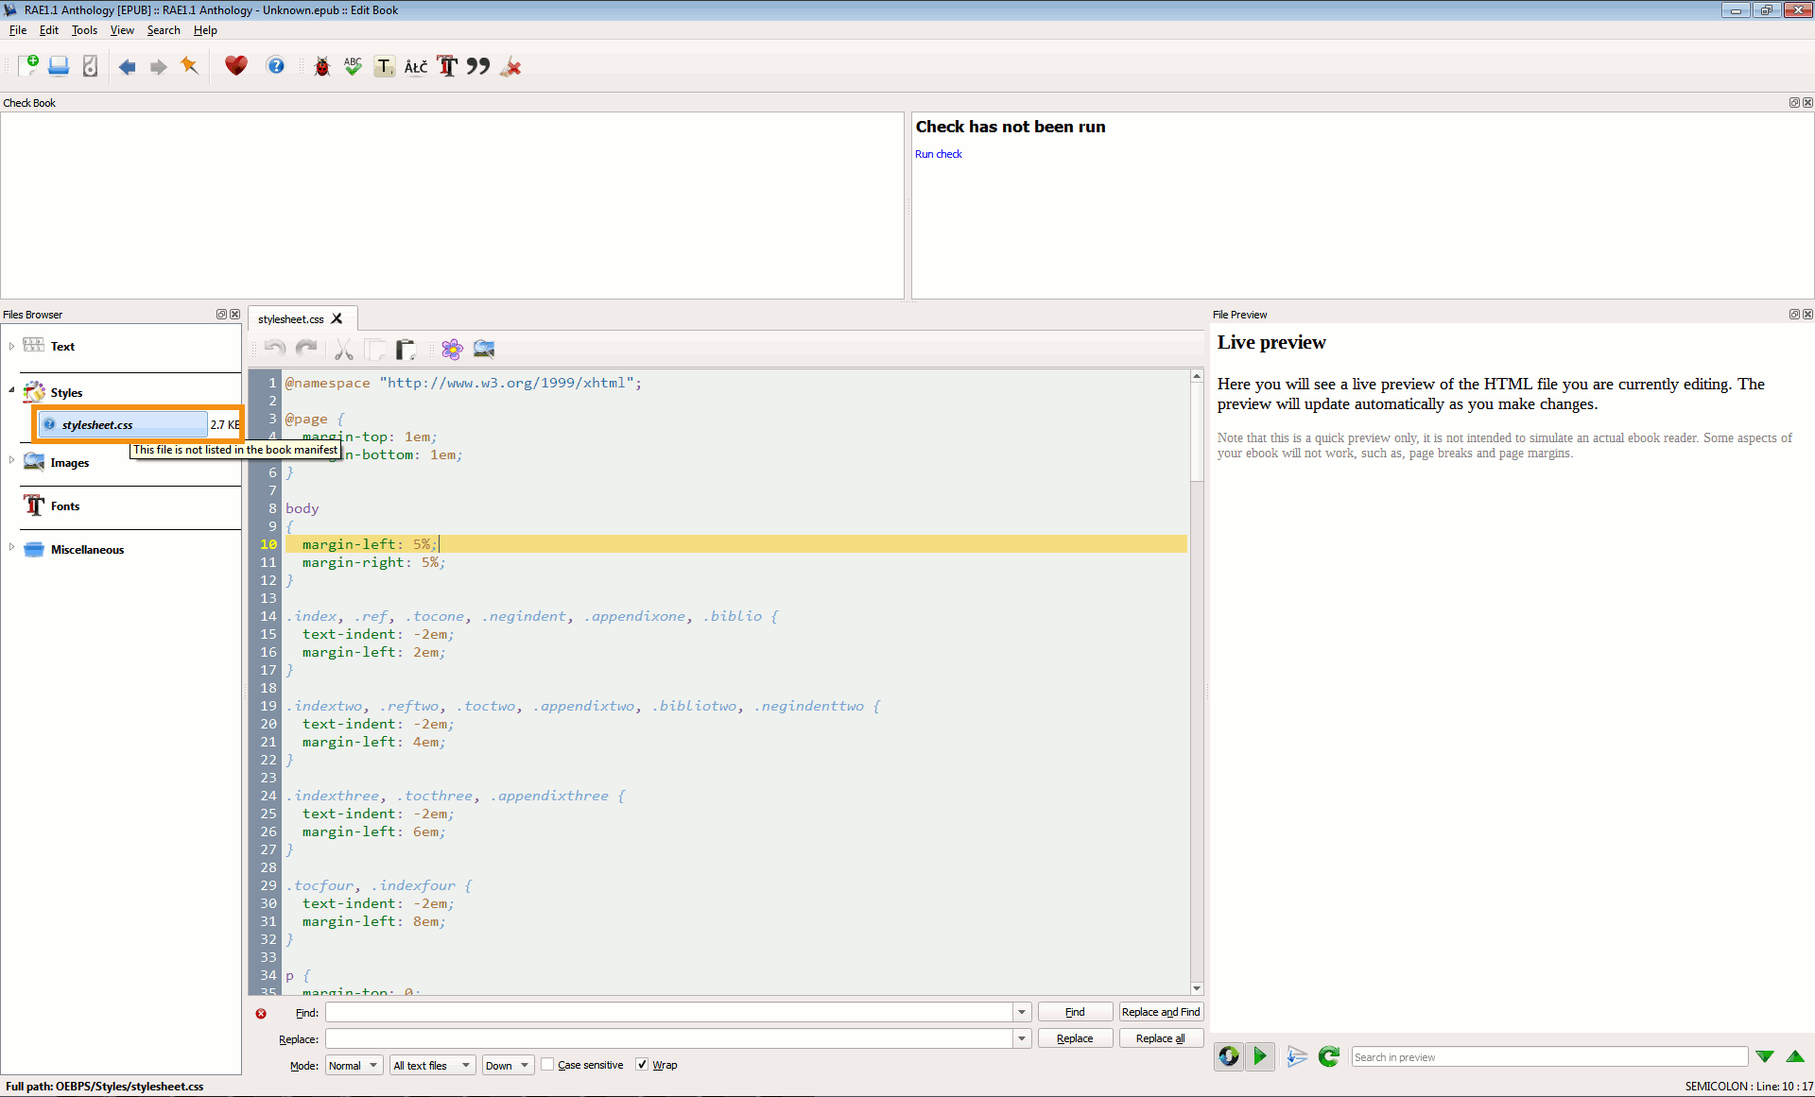Screen dimensions: 1815x1097
Task: Click the flower beautify file icon
Action: pos(452,350)
